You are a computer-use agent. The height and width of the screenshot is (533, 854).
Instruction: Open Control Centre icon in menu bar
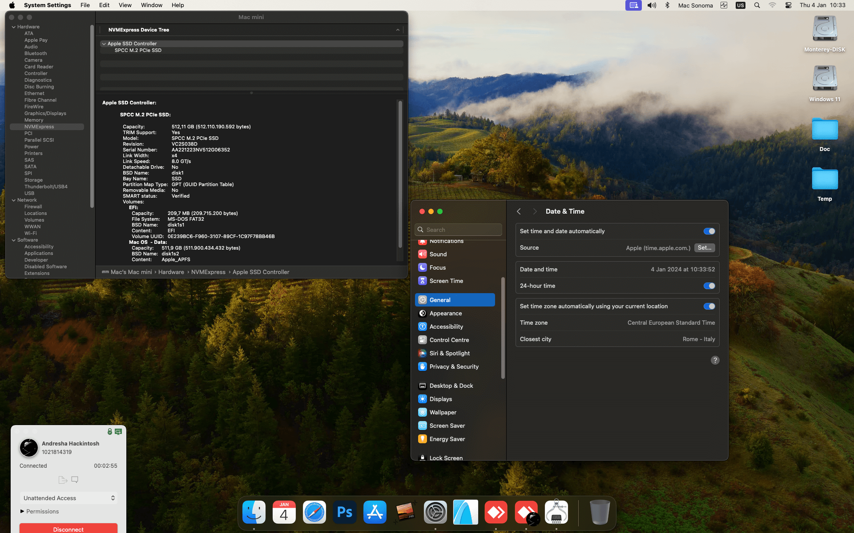point(788,5)
